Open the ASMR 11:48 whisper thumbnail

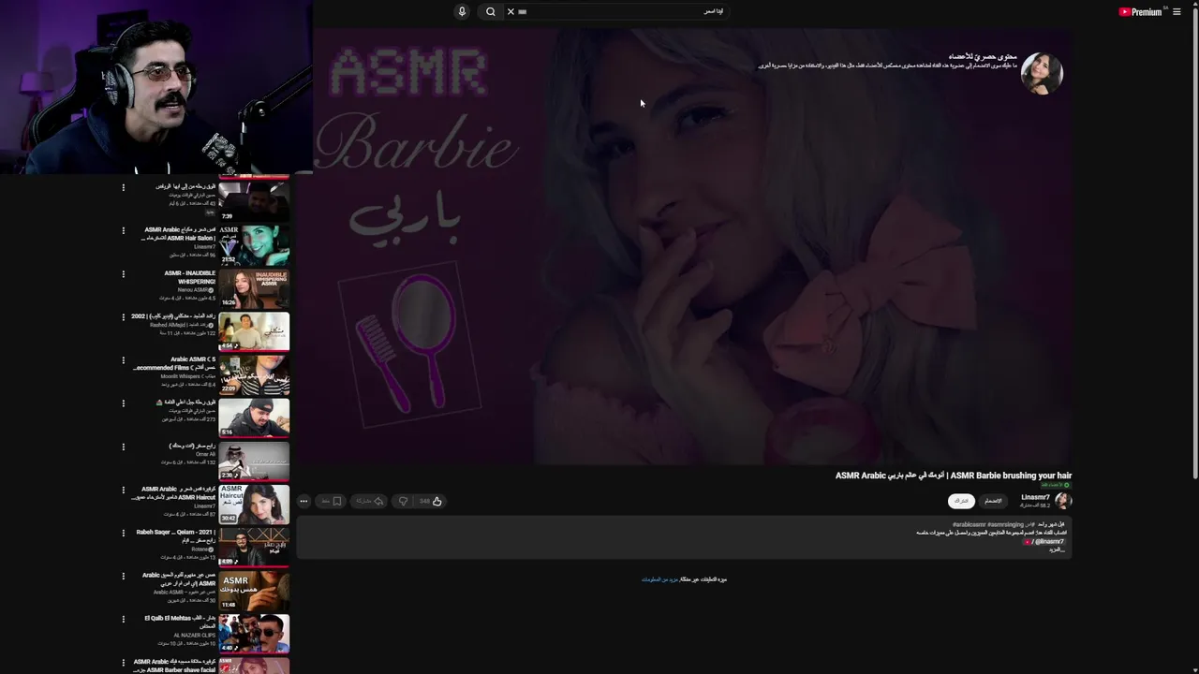[x=254, y=590]
